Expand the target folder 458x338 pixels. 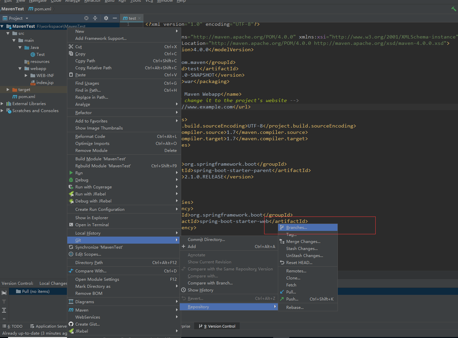[x=8, y=90]
